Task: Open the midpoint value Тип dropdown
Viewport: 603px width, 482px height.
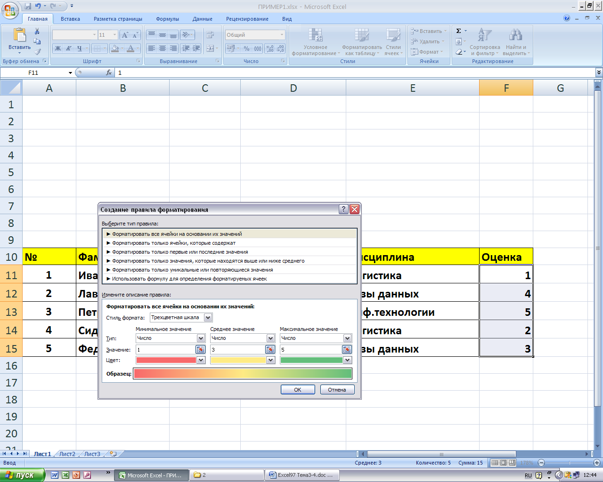Action: pyautogui.click(x=270, y=338)
